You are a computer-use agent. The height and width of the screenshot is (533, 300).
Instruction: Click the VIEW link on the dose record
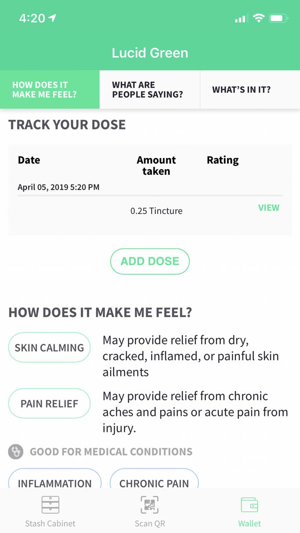269,207
